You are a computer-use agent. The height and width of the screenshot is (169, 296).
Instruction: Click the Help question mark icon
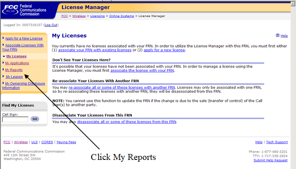click(277, 35)
